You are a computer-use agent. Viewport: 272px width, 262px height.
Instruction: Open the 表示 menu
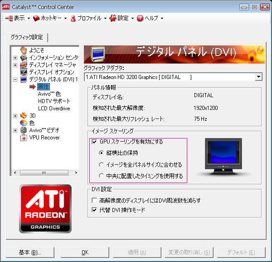pyautogui.click(x=19, y=18)
